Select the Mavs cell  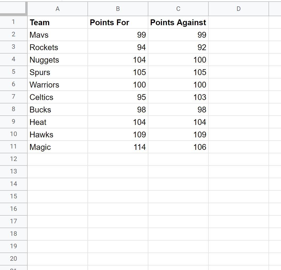click(x=57, y=35)
